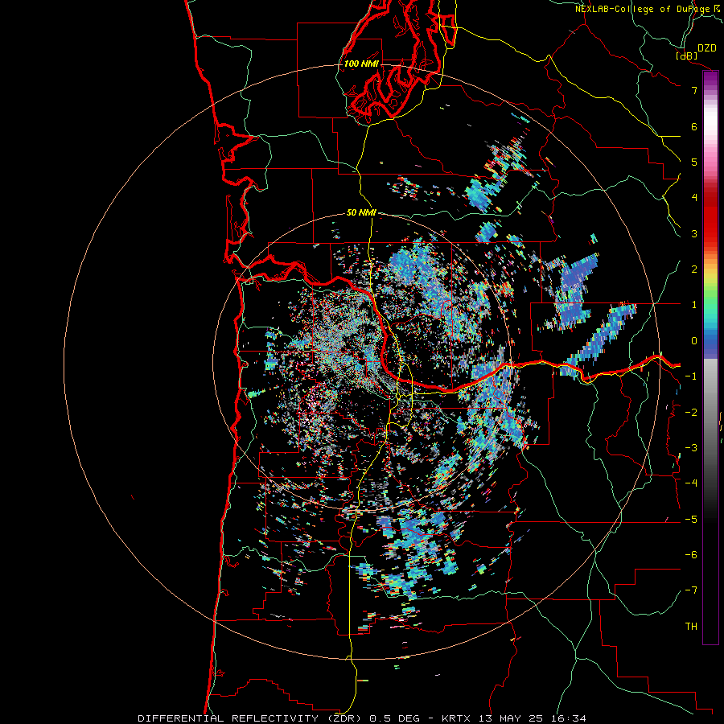
Task: Pick the 1 dB scale value
Action: pos(694,305)
